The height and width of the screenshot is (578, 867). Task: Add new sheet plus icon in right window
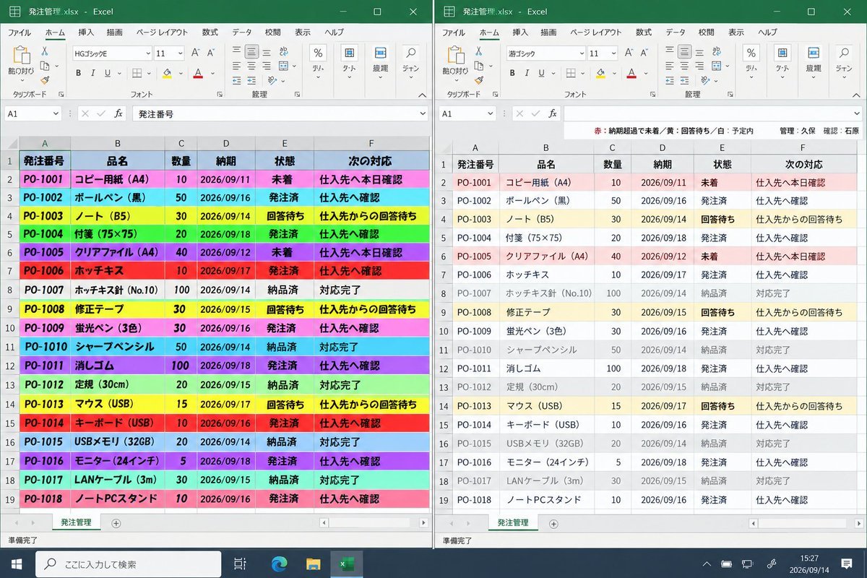point(553,523)
